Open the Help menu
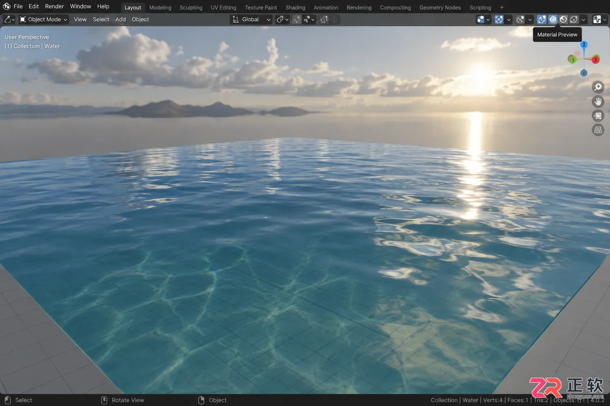This screenshot has height=406, width=610. click(103, 6)
